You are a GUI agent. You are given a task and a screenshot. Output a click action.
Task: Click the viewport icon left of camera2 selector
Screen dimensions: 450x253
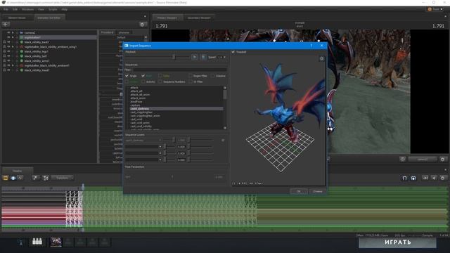[x=403, y=160]
